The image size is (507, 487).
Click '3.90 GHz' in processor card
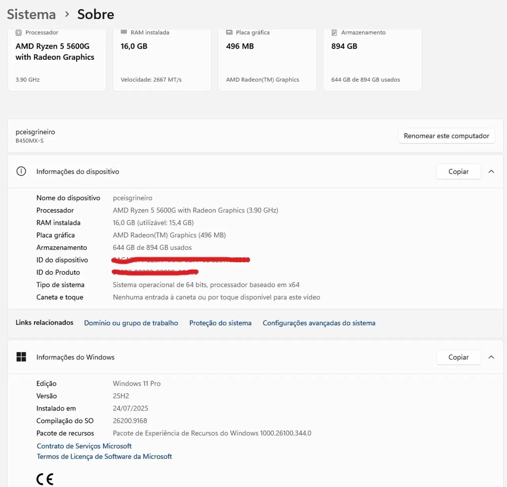27,80
